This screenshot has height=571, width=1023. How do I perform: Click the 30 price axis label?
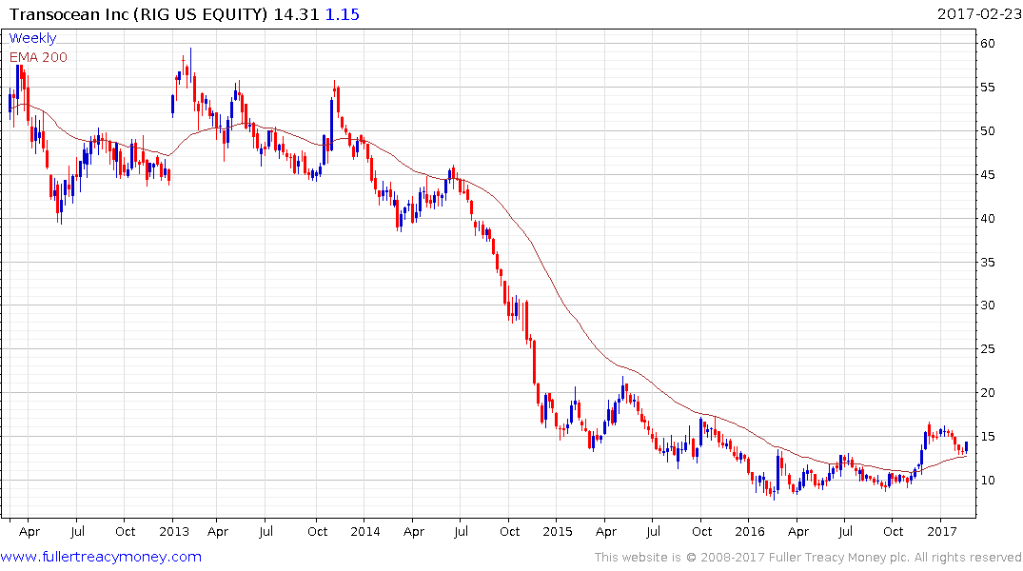(987, 305)
